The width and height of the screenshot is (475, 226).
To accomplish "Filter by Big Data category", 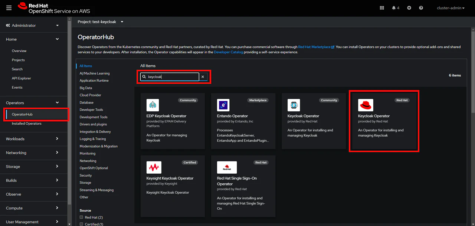I will click(x=86, y=88).
